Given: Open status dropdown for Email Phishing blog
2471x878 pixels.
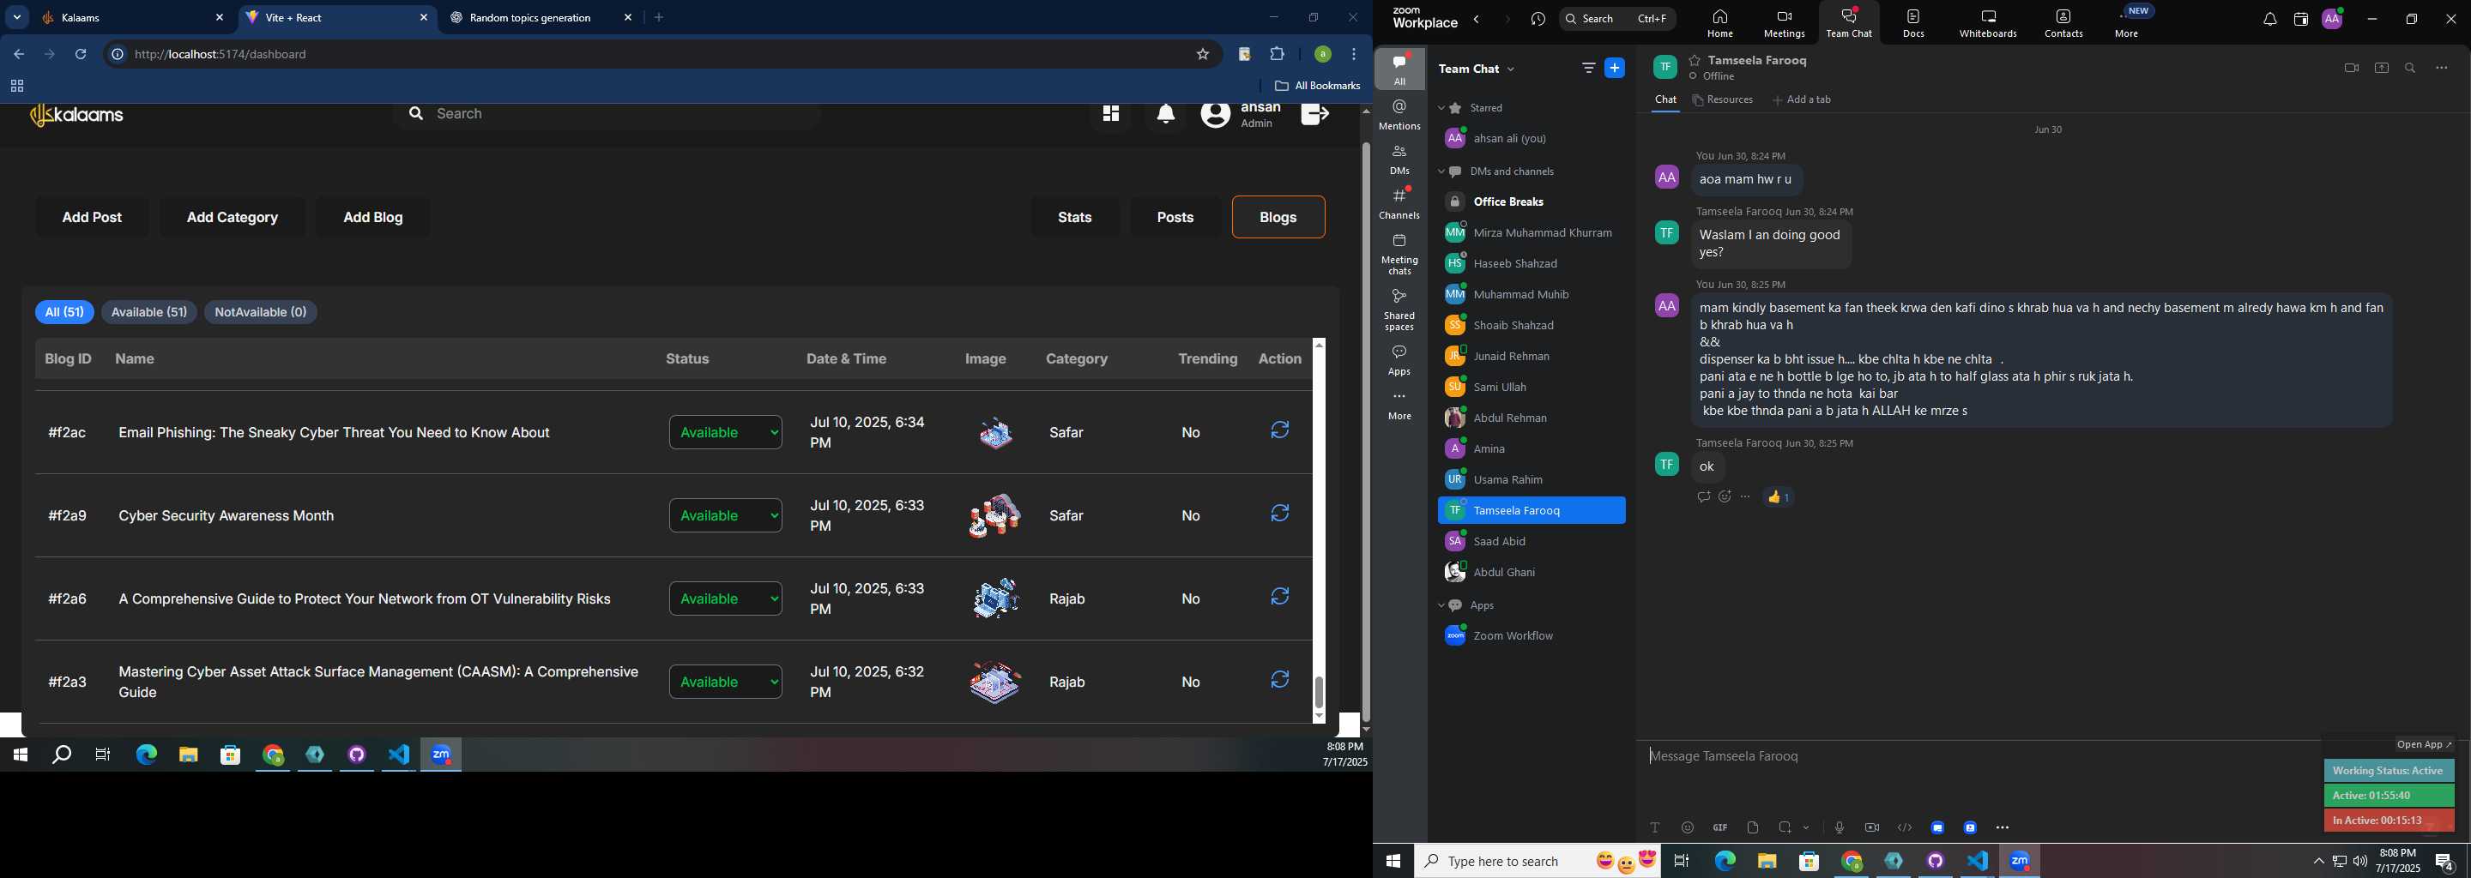Looking at the screenshot, I should pos(725,432).
